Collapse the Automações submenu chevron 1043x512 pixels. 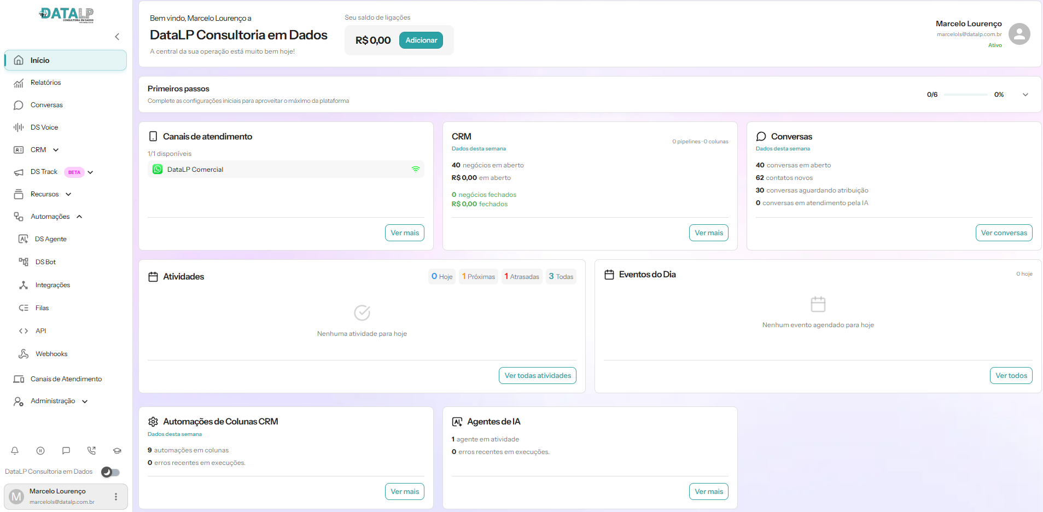[79, 217]
